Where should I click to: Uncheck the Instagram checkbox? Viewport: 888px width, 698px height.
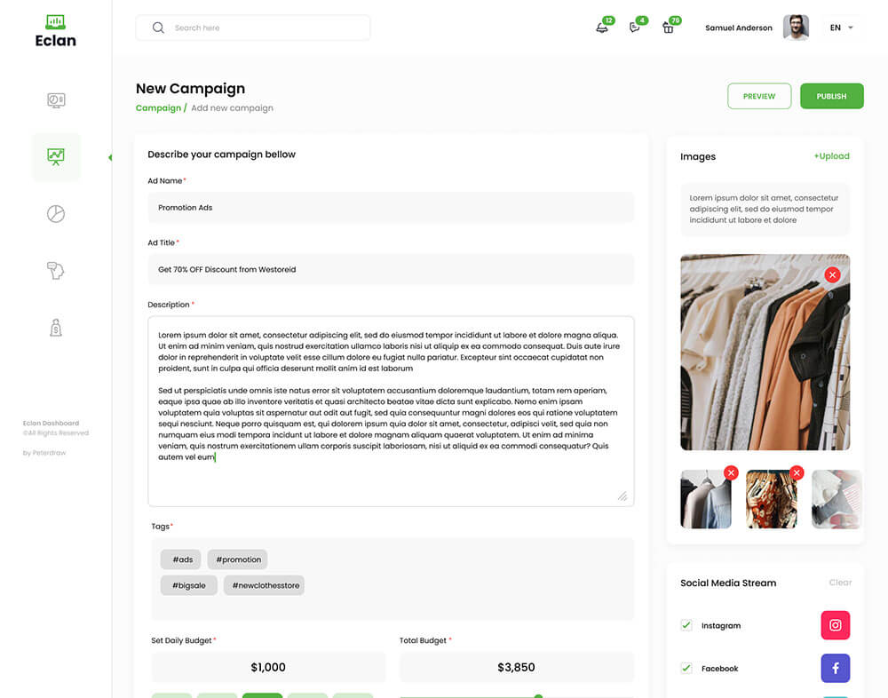pyautogui.click(x=686, y=625)
